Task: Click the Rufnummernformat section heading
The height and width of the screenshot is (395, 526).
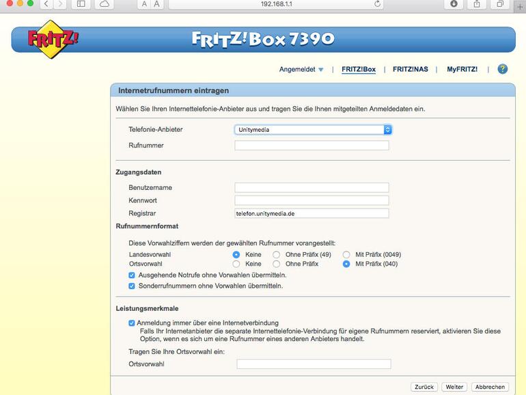Action: point(147,226)
